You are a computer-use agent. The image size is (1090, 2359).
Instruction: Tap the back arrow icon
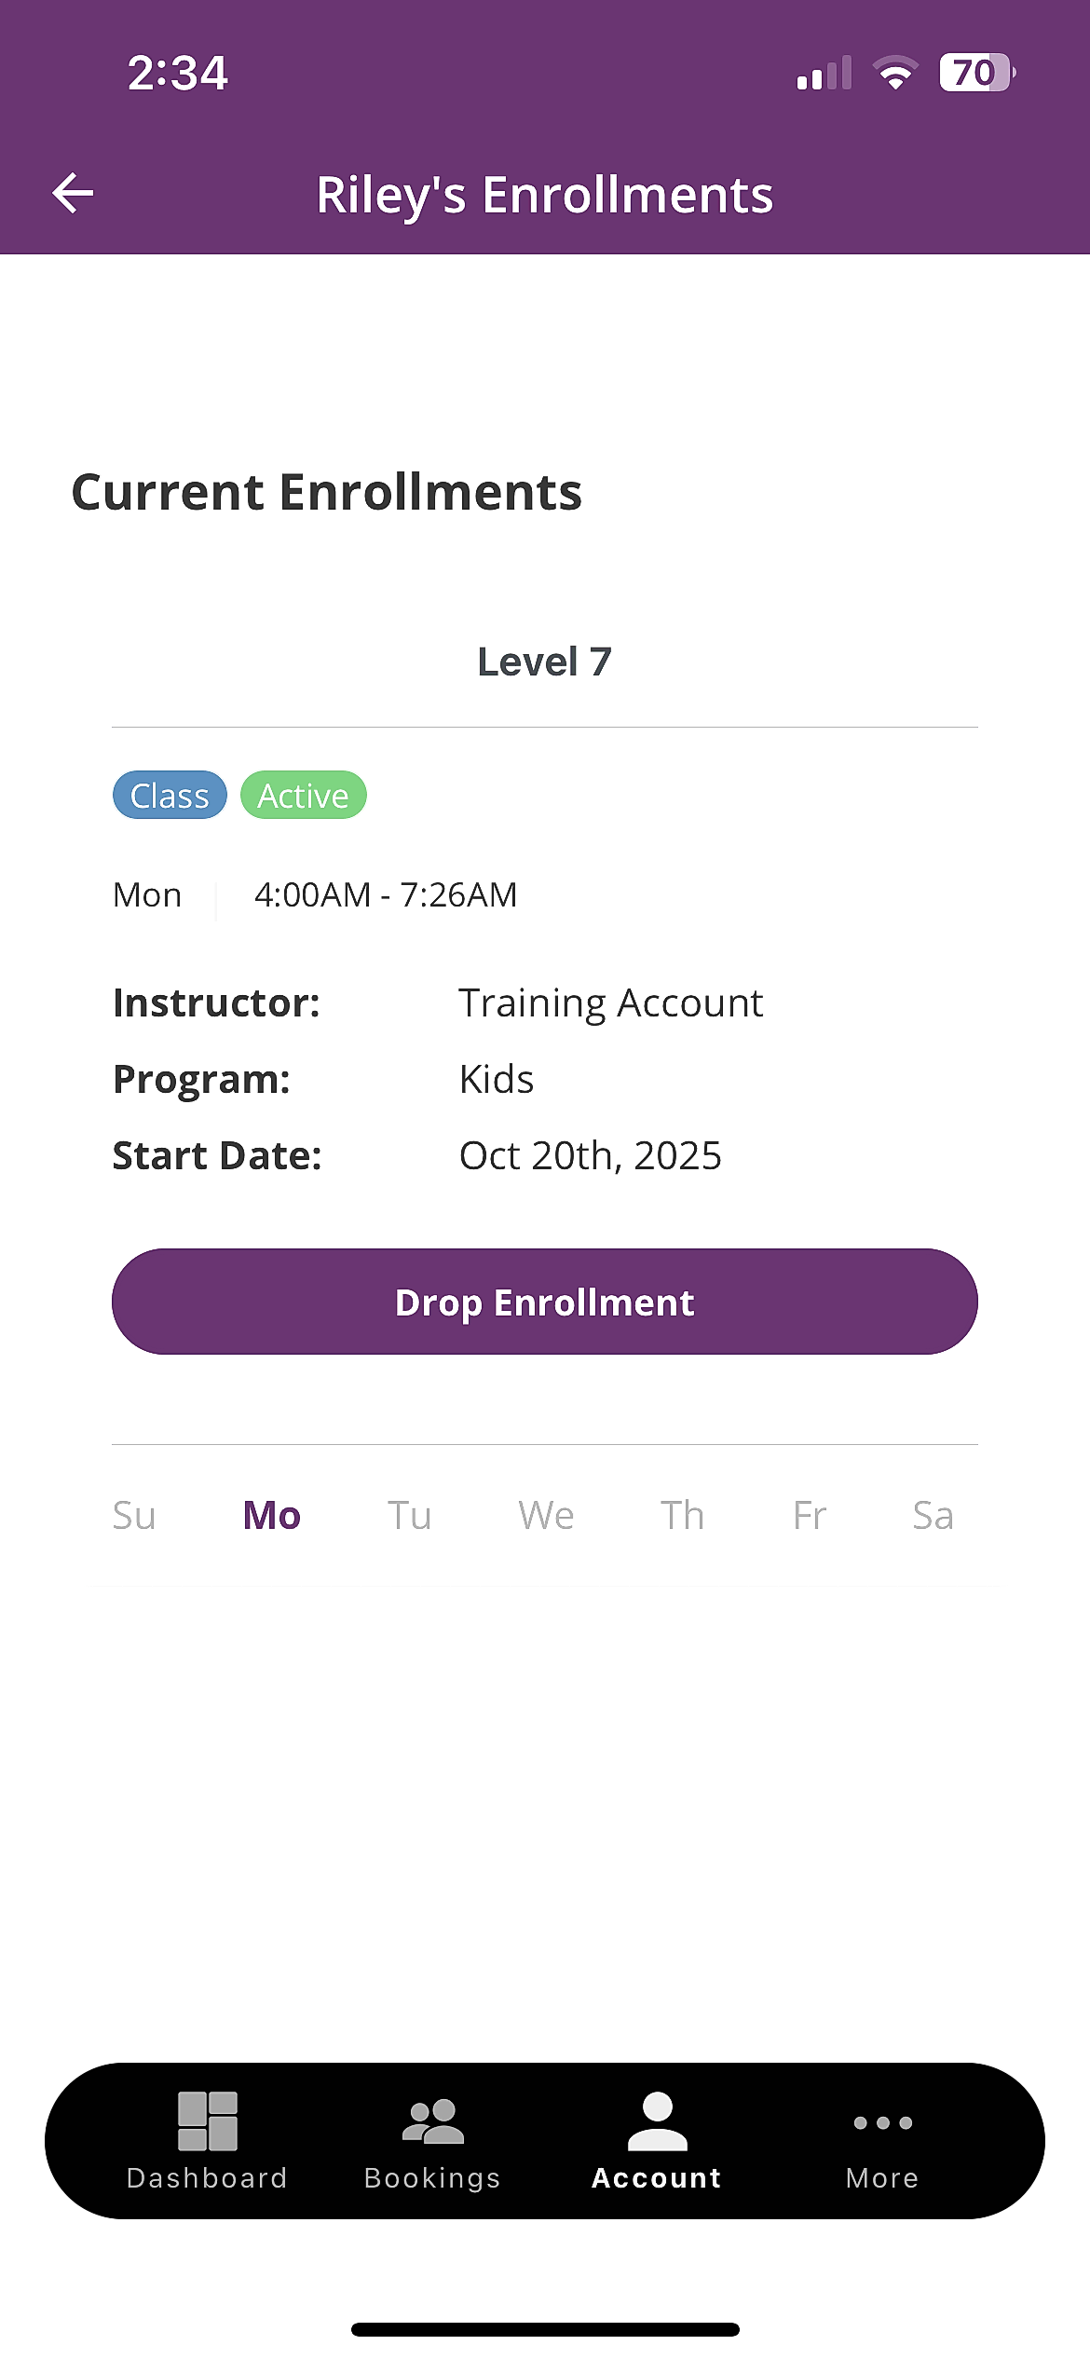coord(73,194)
